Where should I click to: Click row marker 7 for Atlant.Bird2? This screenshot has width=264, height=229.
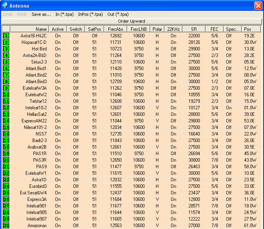(x=6, y=75)
